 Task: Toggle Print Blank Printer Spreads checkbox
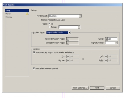click(x=34, y=68)
